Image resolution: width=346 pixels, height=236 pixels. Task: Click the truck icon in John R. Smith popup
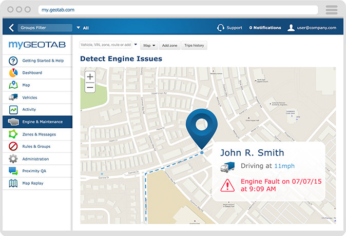click(x=227, y=167)
